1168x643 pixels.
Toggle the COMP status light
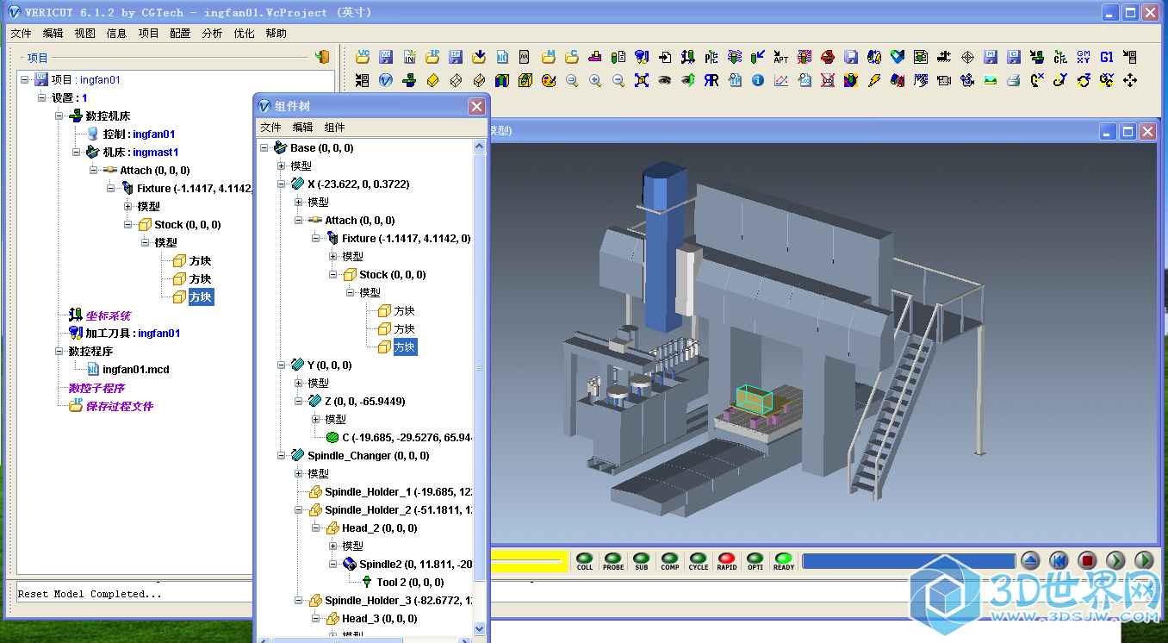pos(670,561)
